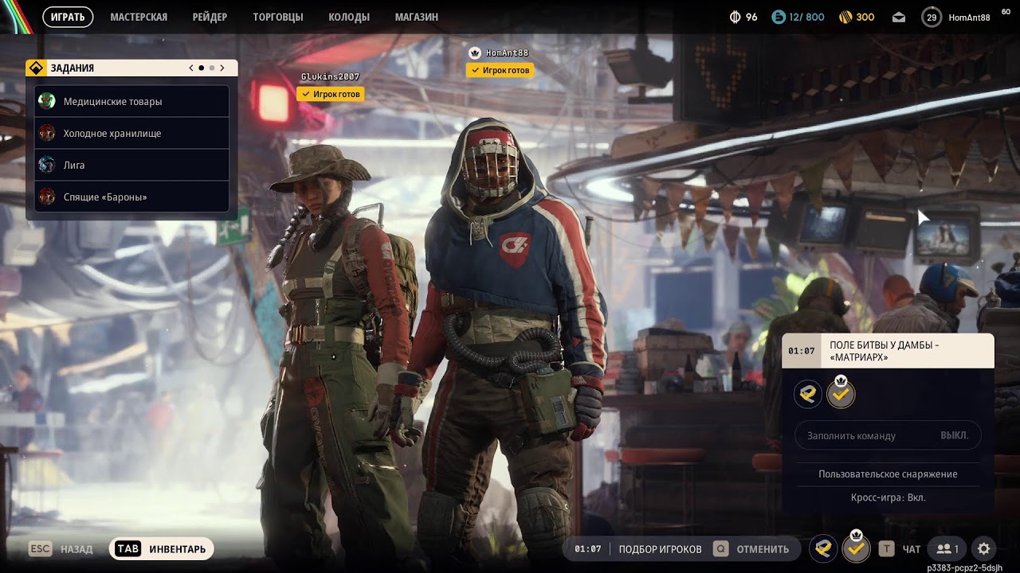Open the party members icon showing 1

click(947, 549)
